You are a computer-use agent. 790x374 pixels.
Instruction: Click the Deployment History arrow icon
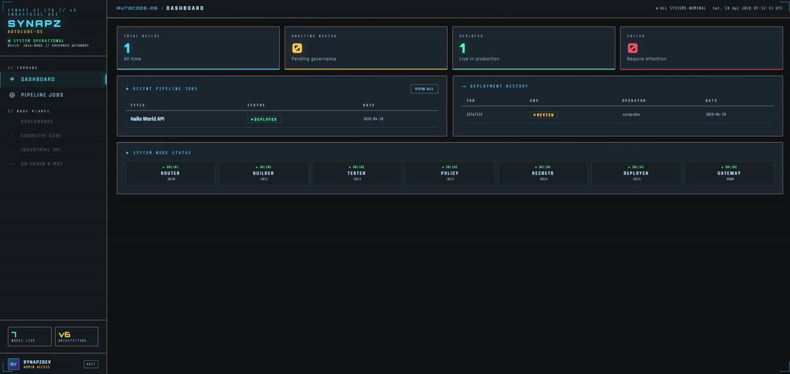[463, 86]
